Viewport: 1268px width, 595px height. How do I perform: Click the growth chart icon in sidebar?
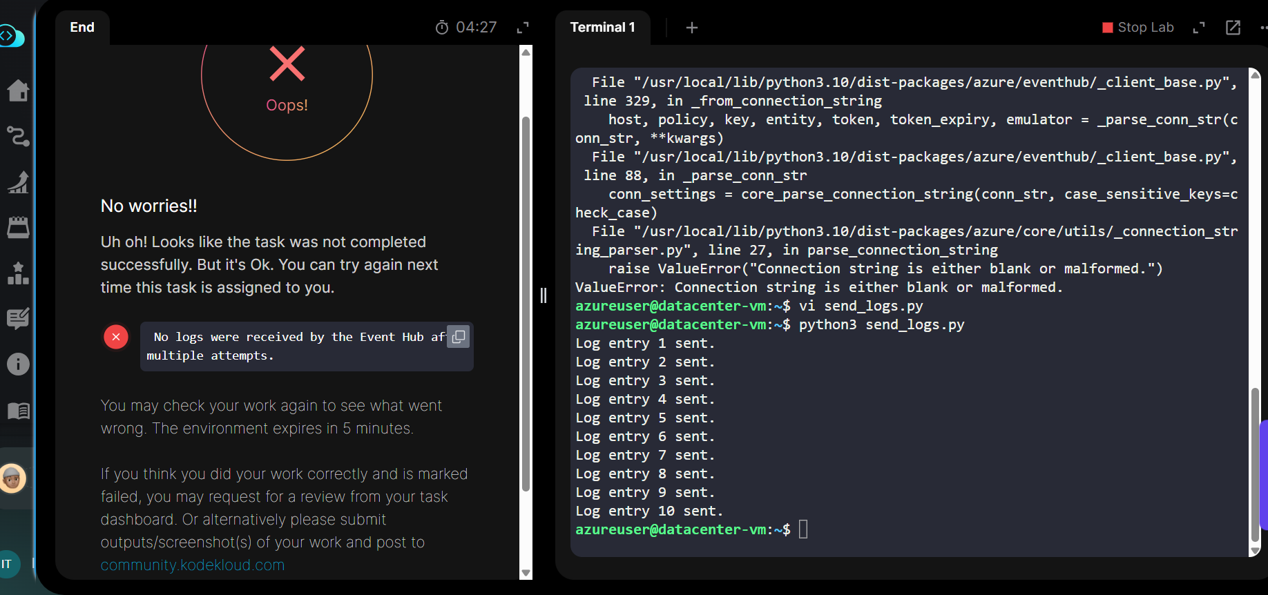pyautogui.click(x=18, y=182)
